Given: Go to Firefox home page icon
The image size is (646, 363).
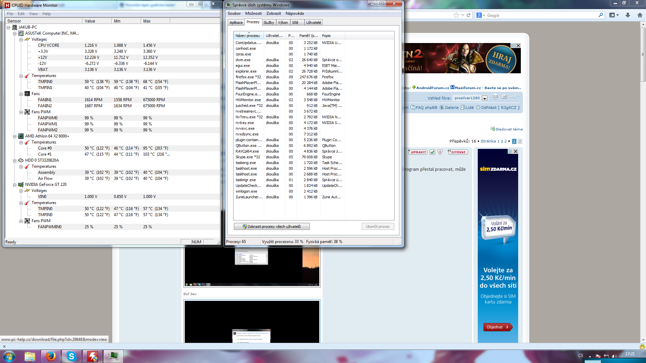Looking at the screenshot, I should [x=640, y=15].
